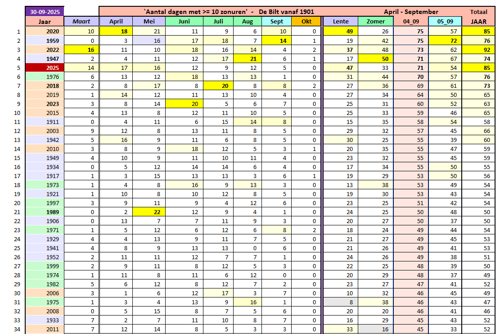The height and width of the screenshot is (334, 500).
Task: Select the Maart column header
Action: tap(81, 21)
